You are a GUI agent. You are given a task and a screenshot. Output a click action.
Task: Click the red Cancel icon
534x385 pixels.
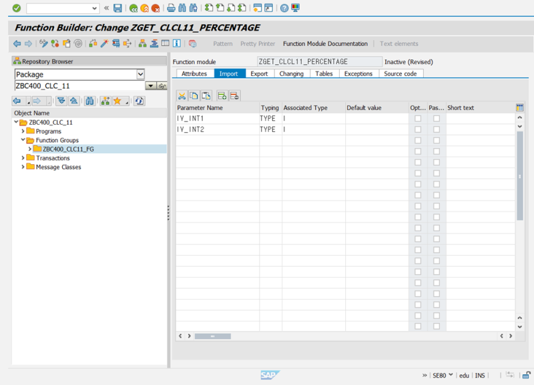point(156,8)
